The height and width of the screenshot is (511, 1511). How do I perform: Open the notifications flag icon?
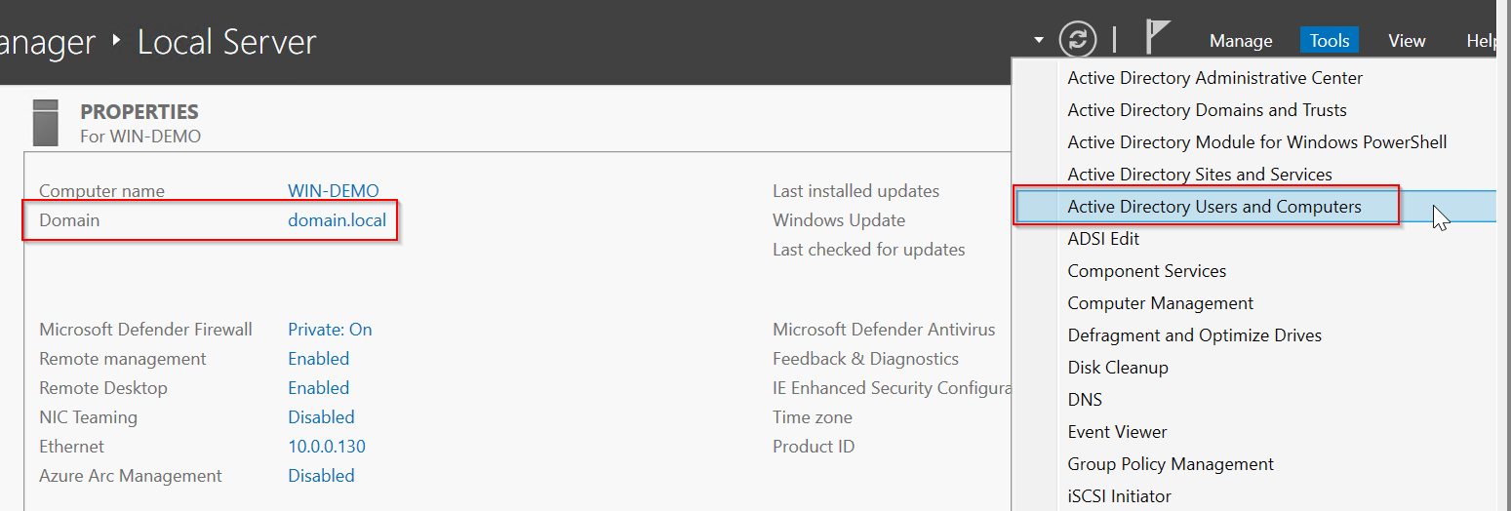1156,37
